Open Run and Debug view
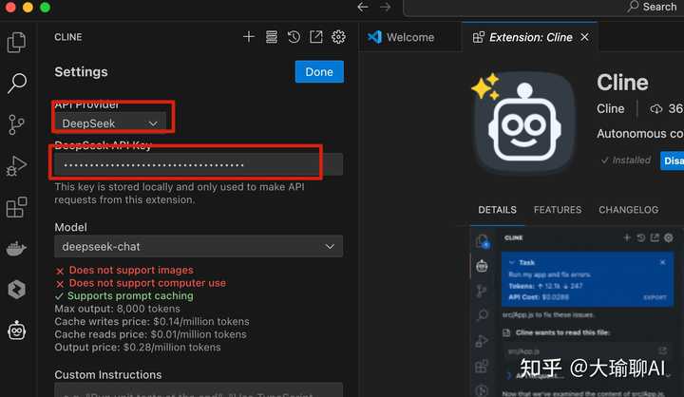 [x=16, y=166]
